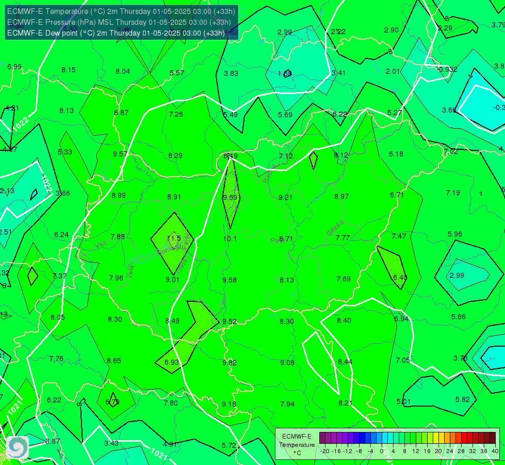Click the 5.96 temperature value
This screenshot has height=465, width=505.
(x=455, y=234)
